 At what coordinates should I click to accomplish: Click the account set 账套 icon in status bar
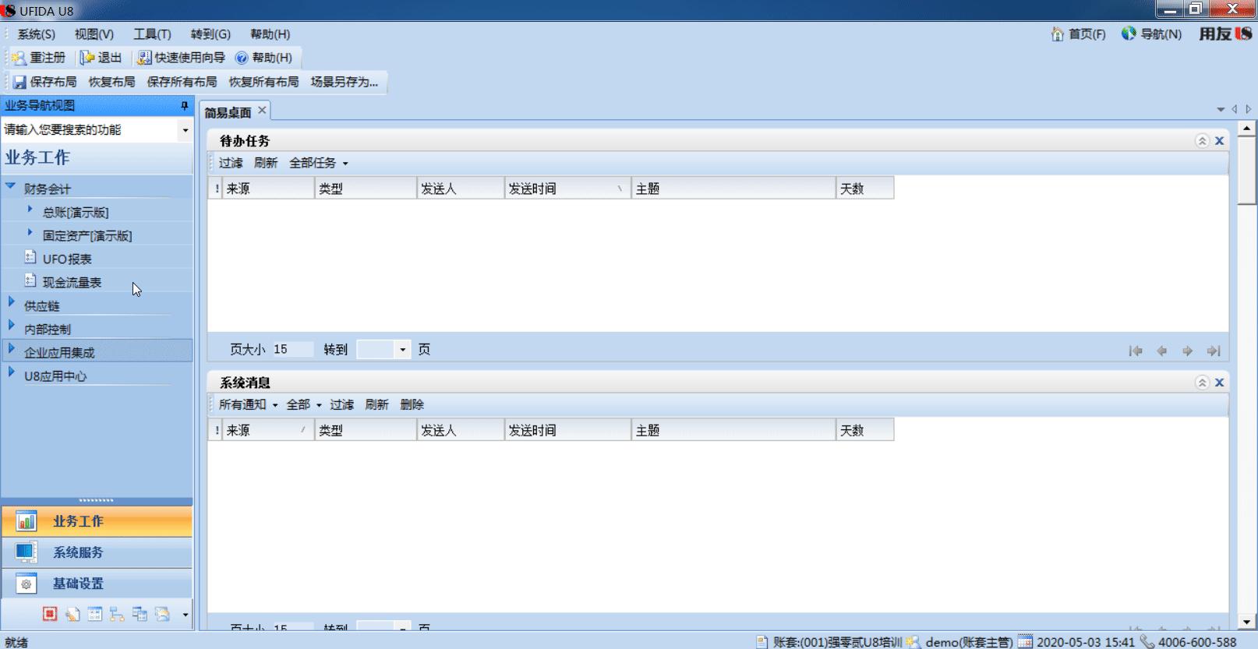coord(762,642)
